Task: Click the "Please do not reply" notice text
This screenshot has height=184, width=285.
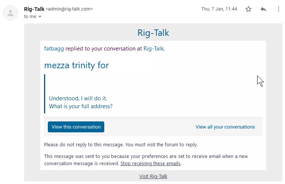Action: click(x=120, y=144)
